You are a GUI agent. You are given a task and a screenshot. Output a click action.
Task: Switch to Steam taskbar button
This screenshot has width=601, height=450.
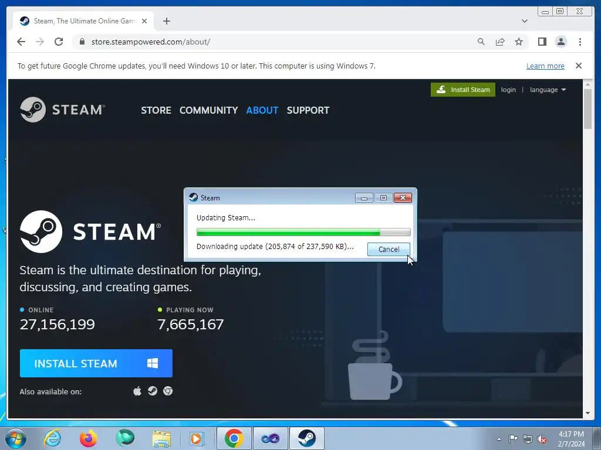tap(306, 438)
